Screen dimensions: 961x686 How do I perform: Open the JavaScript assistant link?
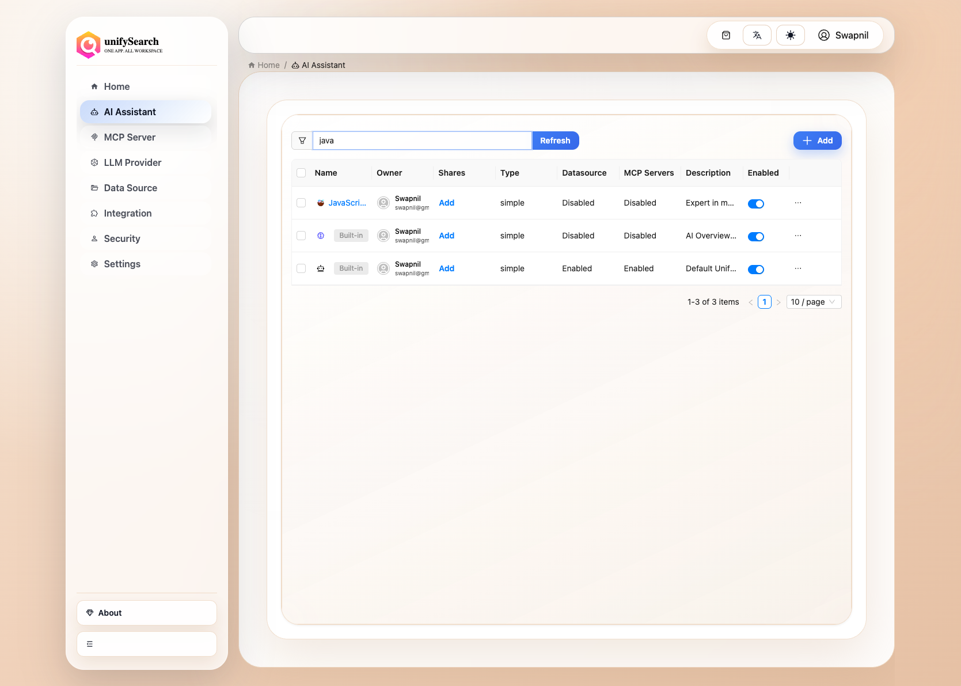click(347, 203)
